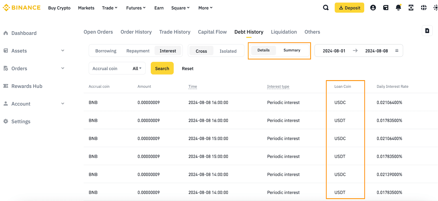Click the 0.02139000% interest rate value
Viewport: 438px width, 201px height.
point(389,174)
